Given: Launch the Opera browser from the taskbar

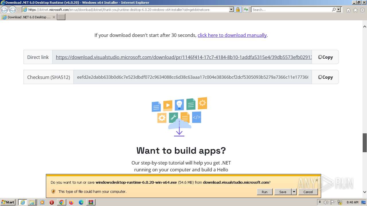Looking at the screenshot, I should click(x=52, y=202).
